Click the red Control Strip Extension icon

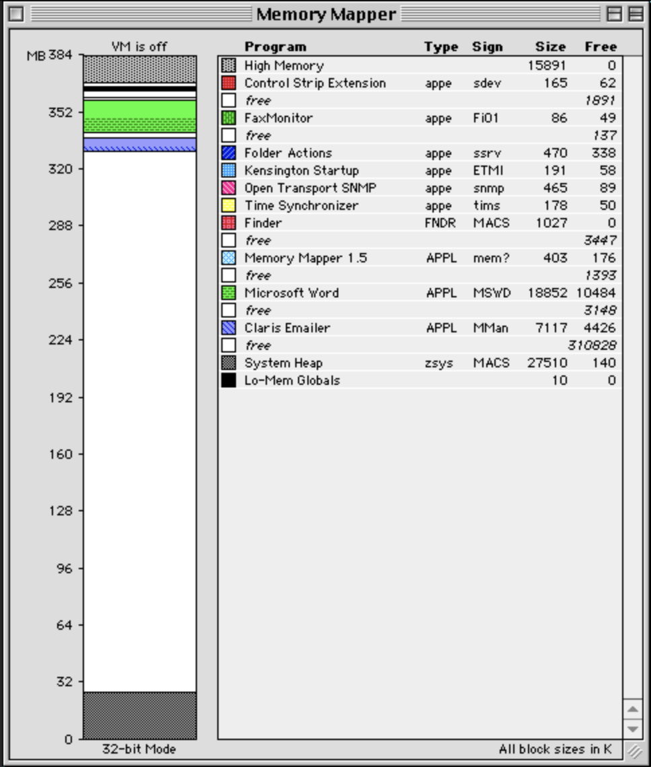pyautogui.click(x=229, y=83)
